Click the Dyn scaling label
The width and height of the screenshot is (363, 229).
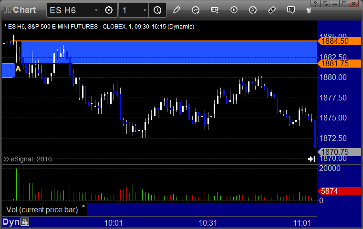coord(11,222)
